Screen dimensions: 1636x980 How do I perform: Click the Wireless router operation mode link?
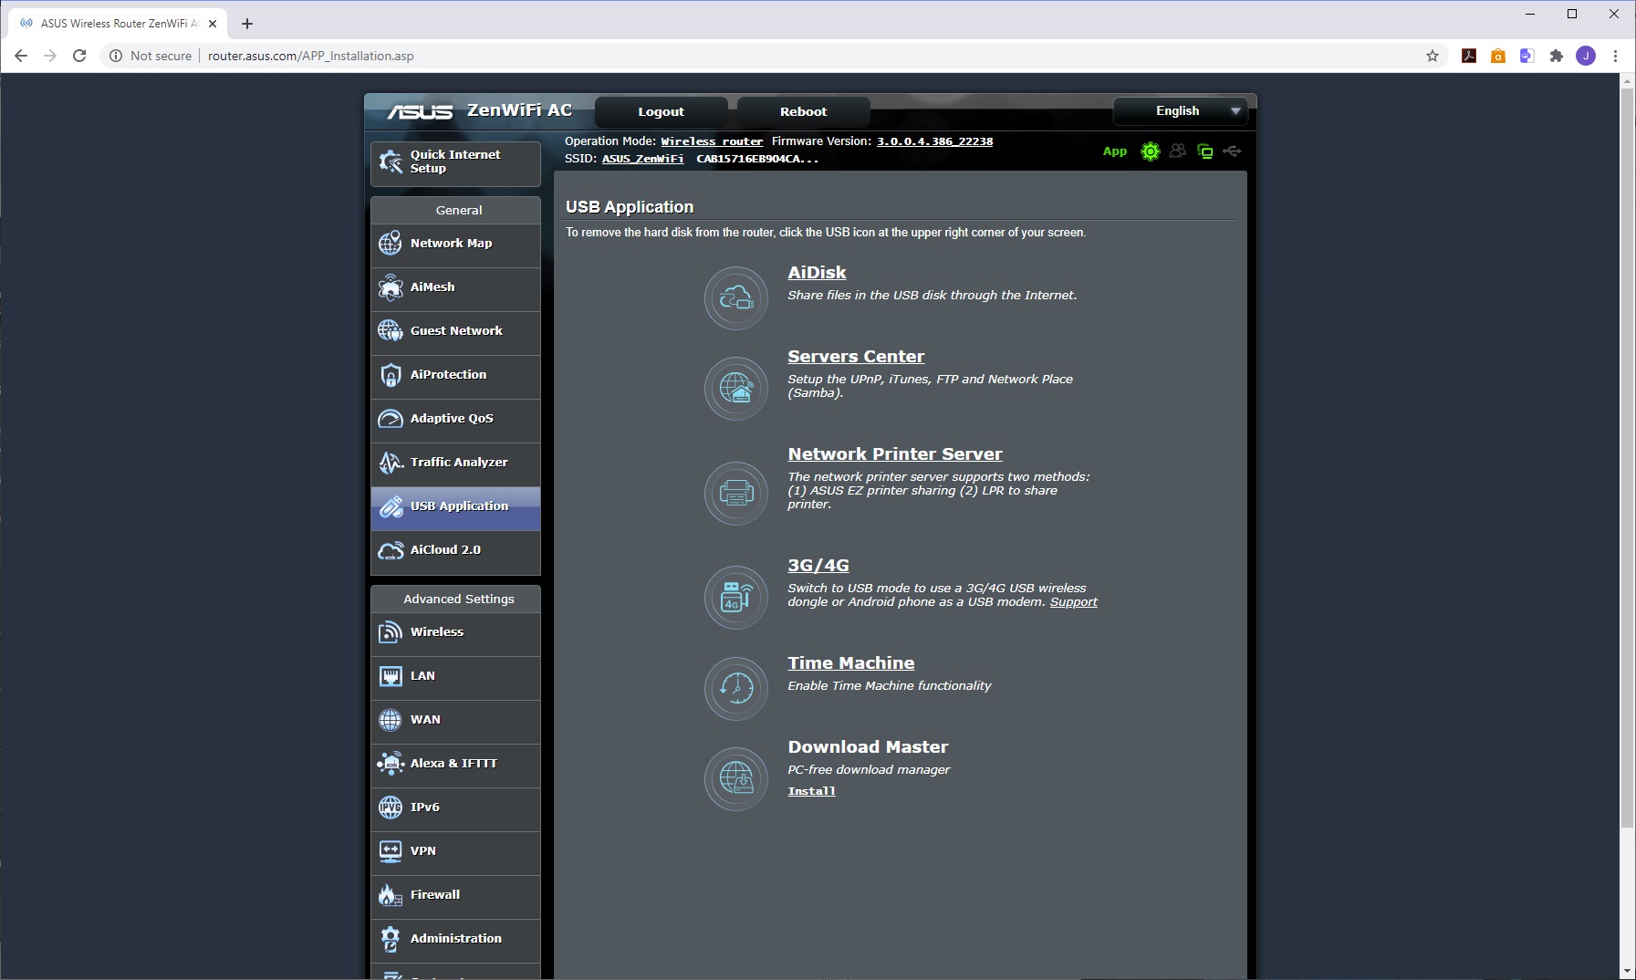pos(712,141)
